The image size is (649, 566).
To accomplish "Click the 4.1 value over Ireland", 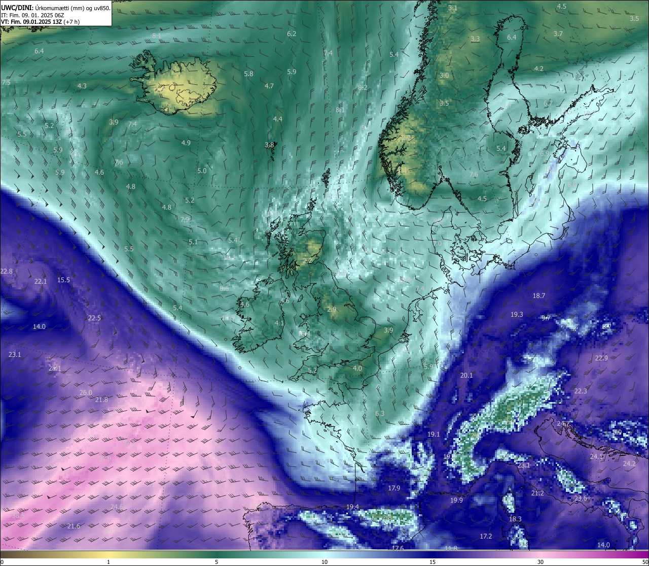I will coord(279,323).
